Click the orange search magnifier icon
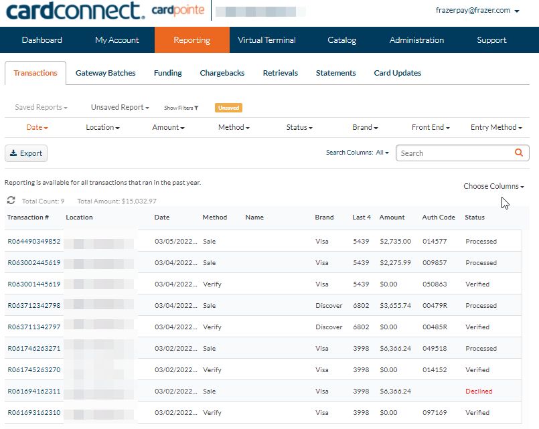The height and width of the screenshot is (429, 539). 519,153
